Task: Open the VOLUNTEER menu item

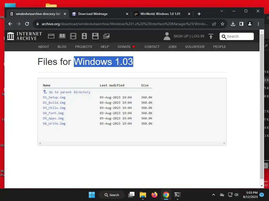Action: tap(195, 47)
